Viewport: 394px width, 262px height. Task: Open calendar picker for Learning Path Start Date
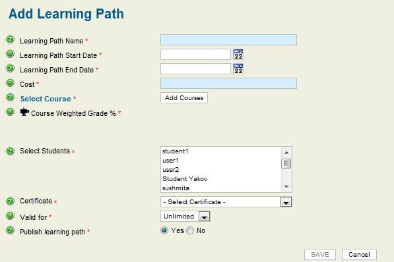[x=238, y=55]
